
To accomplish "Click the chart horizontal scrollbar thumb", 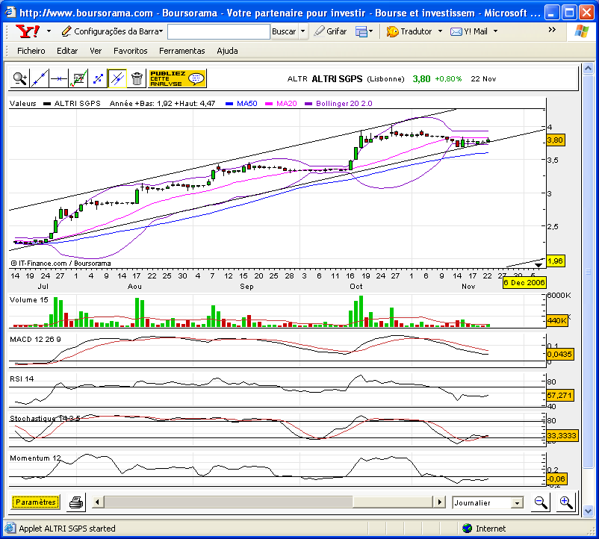I will click(x=229, y=502).
